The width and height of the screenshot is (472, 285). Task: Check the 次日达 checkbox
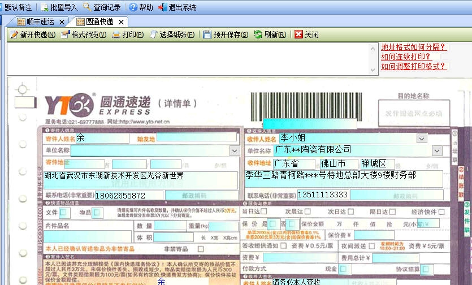350,211
